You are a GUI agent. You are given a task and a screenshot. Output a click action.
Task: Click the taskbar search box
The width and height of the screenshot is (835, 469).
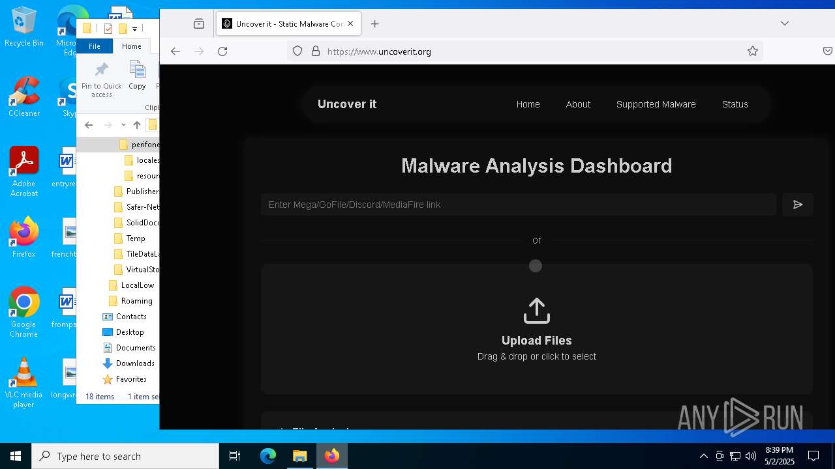(x=125, y=456)
